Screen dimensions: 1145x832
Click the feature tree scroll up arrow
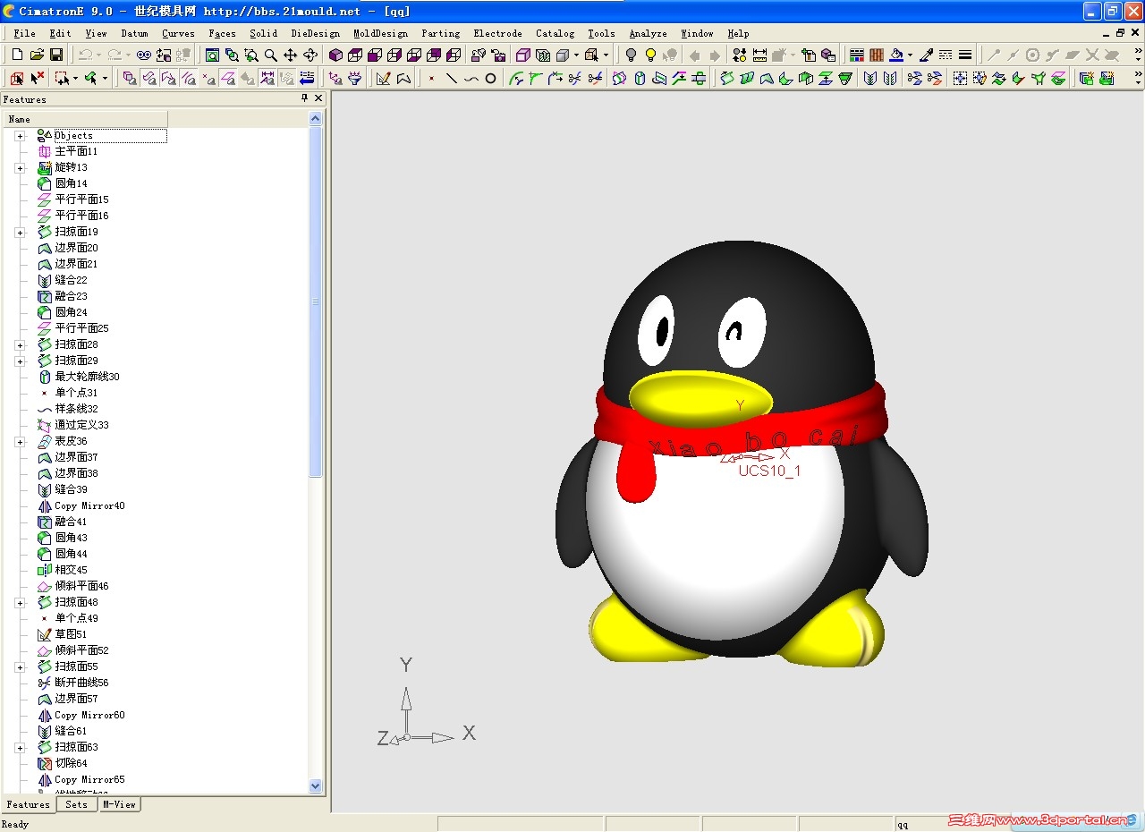coord(316,118)
